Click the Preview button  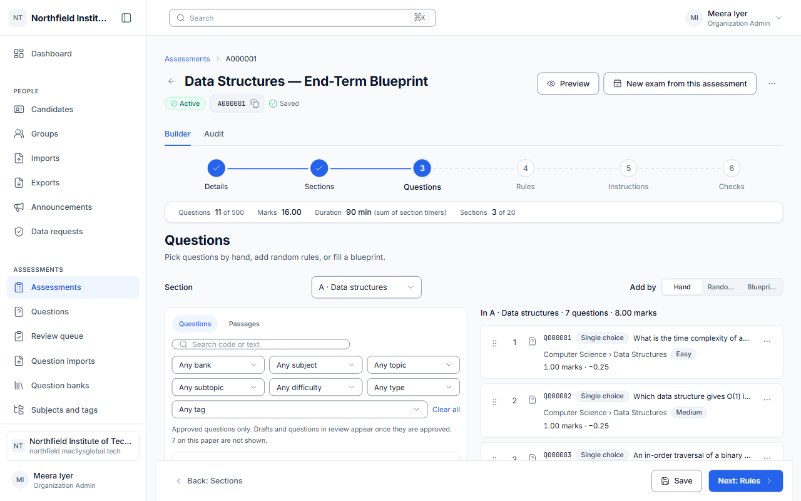pyautogui.click(x=568, y=84)
